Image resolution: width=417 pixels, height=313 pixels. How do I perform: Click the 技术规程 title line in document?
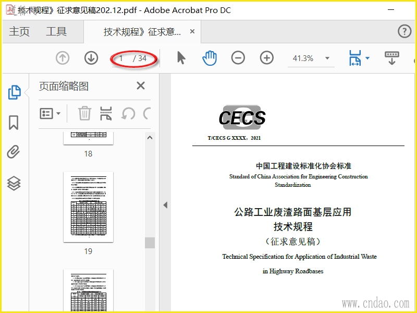click(293, 227)
